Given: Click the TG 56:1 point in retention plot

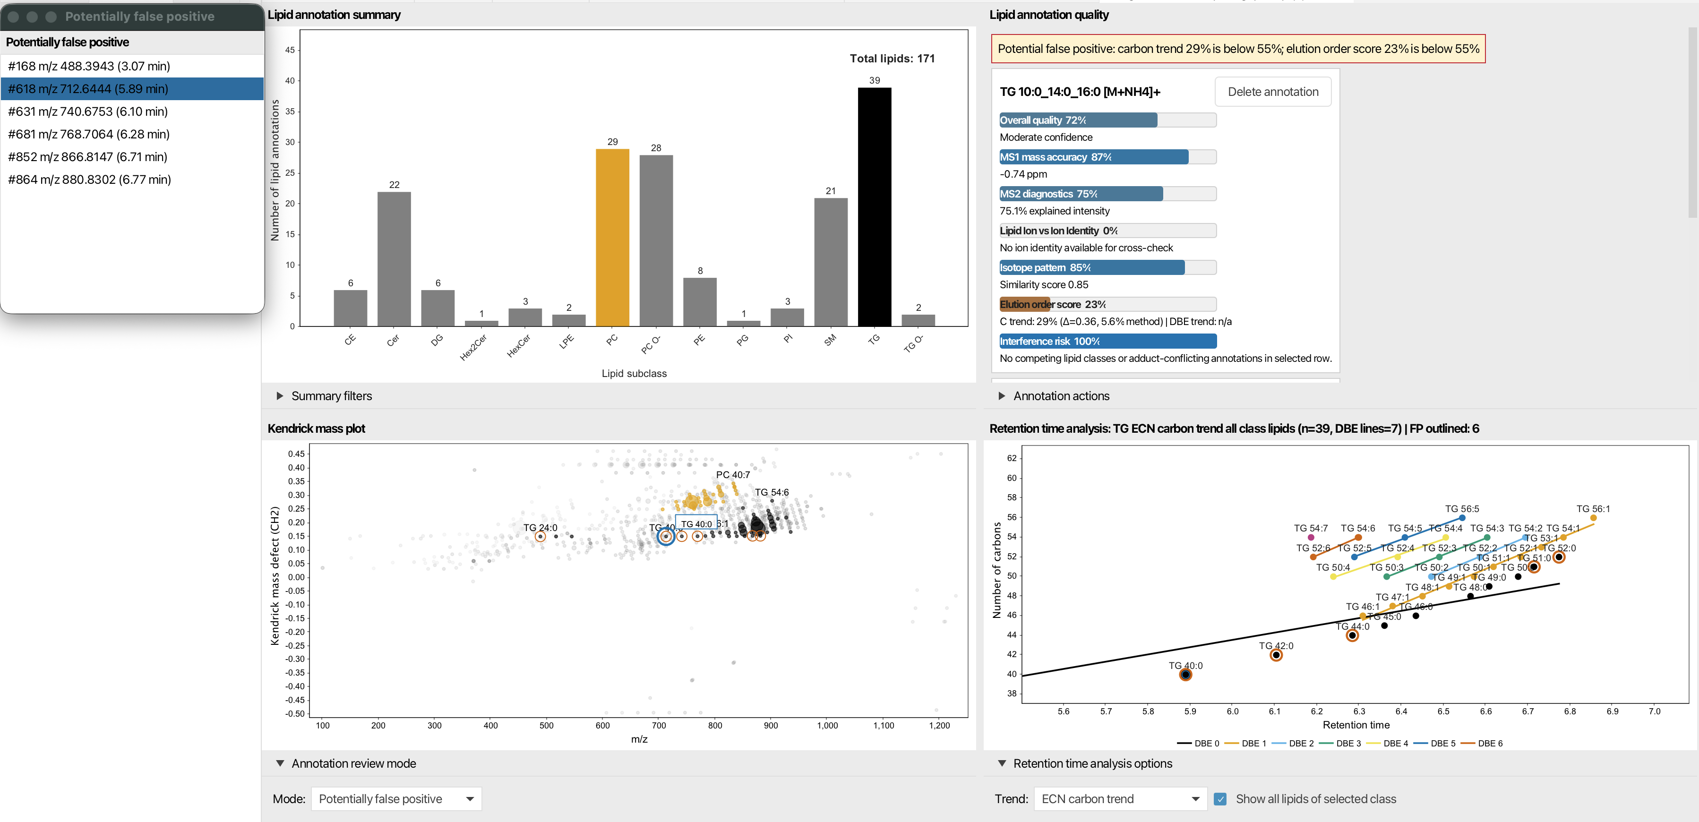Looking at the screenshot, I should point(1594,518).
